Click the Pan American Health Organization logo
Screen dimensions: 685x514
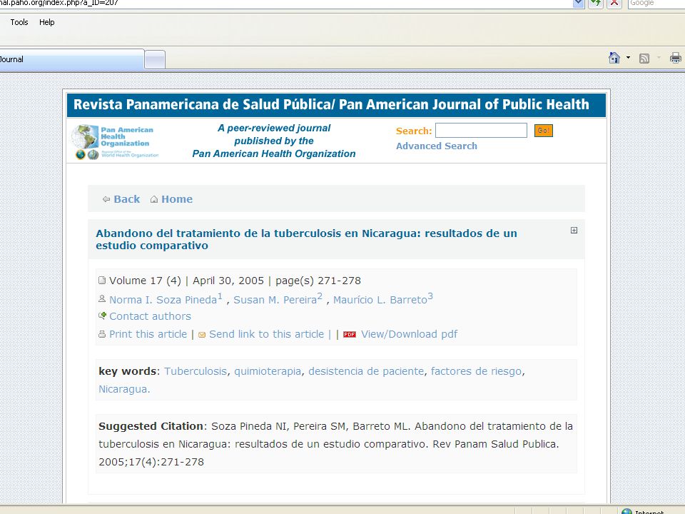click(x=116, y=142)
